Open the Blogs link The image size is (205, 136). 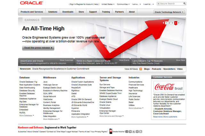(147, 69)
